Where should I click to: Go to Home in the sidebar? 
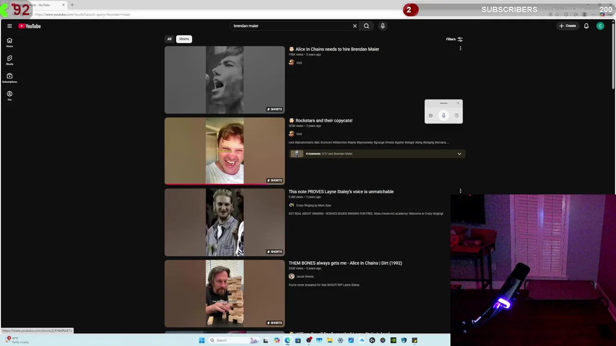pos(10,42)
